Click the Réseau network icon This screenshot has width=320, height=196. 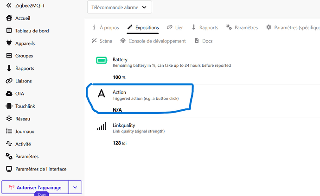[9, 119]
